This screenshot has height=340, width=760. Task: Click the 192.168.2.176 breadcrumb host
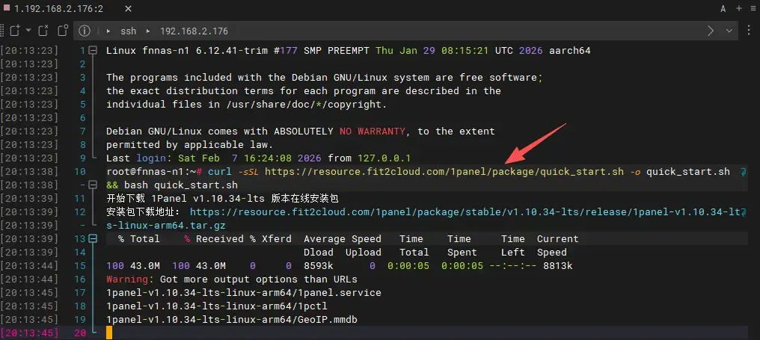[x=194, y=31]
